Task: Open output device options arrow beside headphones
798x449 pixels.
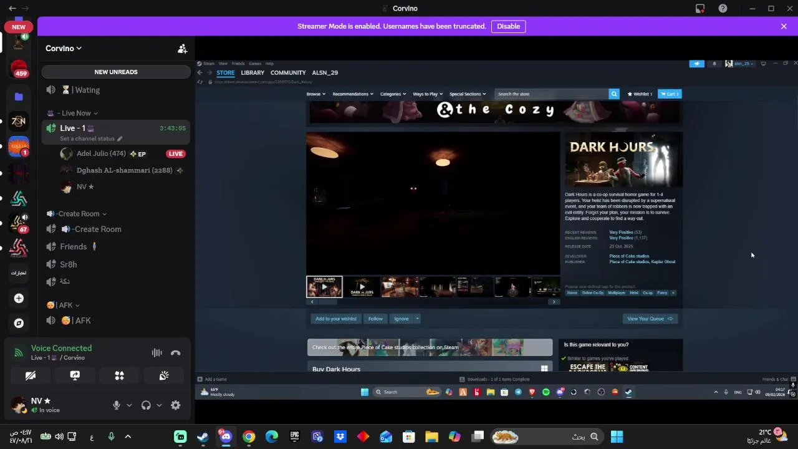Action: point(159,405)
